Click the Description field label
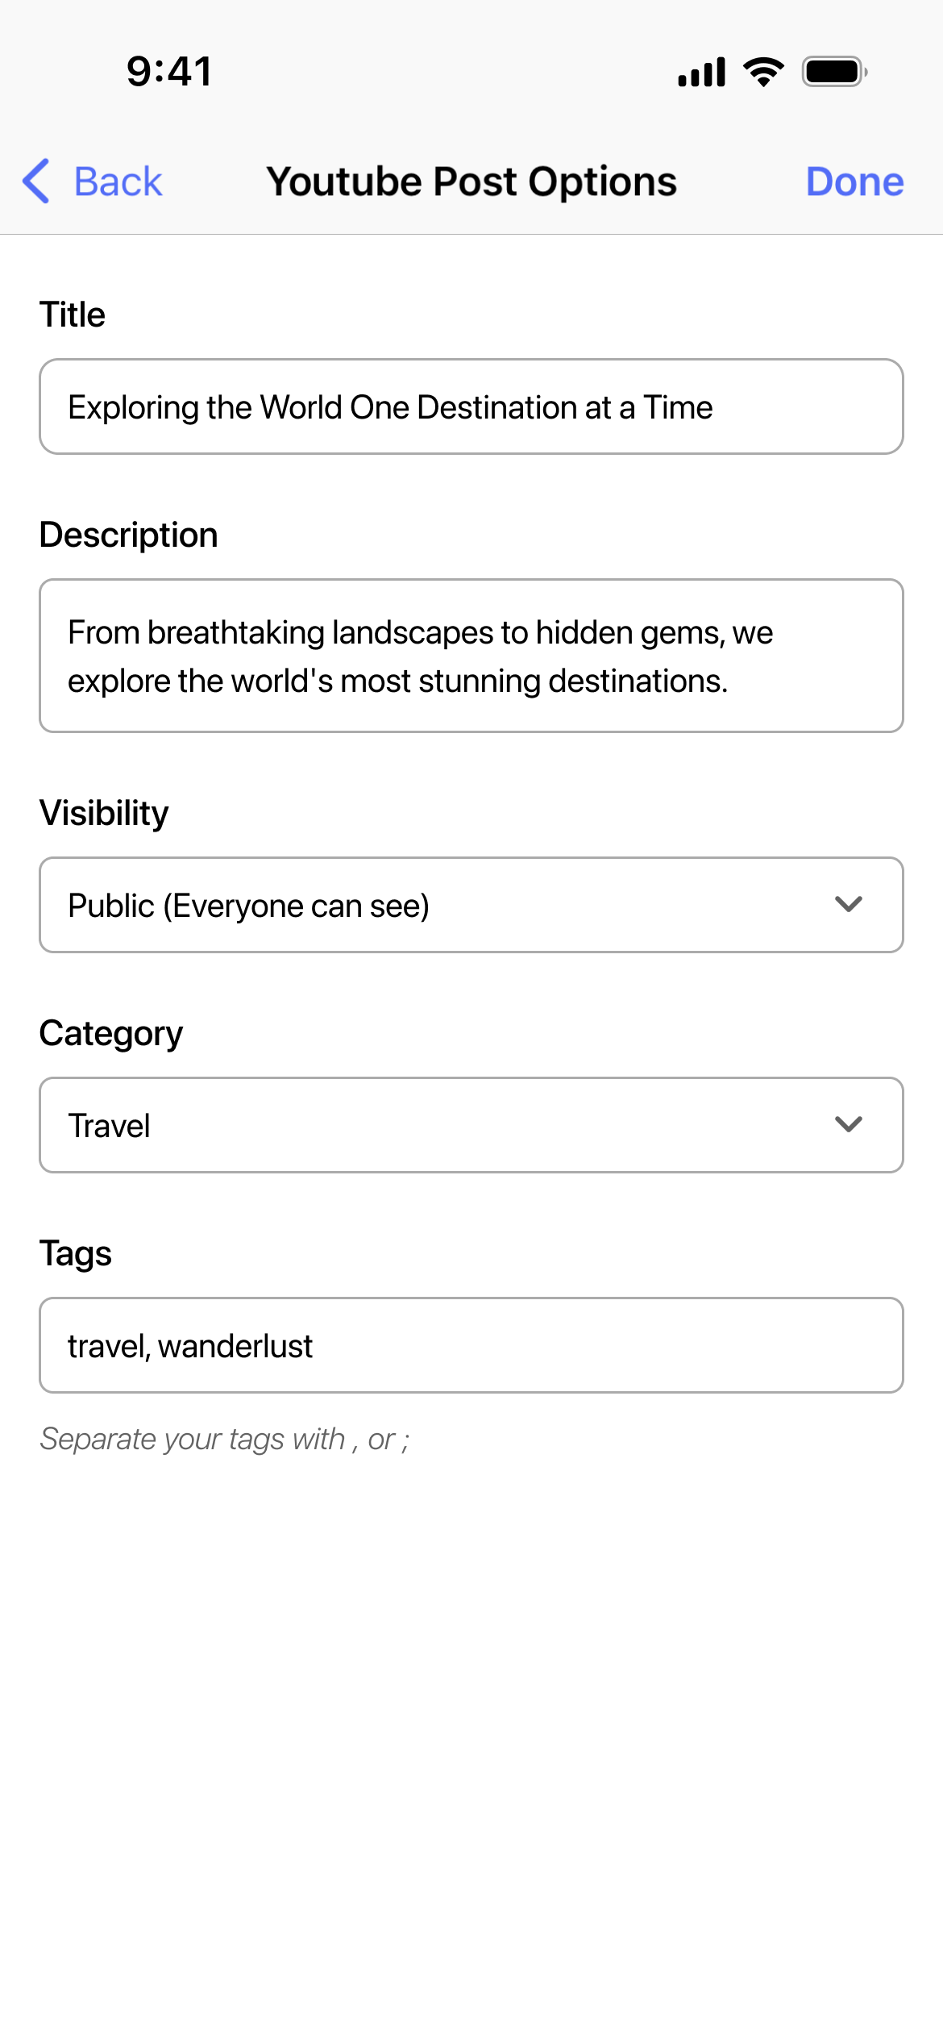 coord(129,535)
